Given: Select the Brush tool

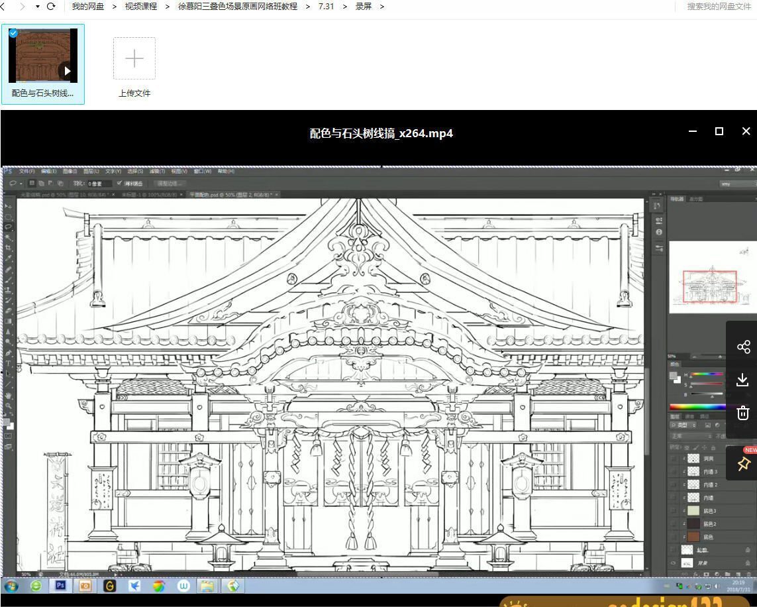Looking at the screenshot, I should pos(6,280).
